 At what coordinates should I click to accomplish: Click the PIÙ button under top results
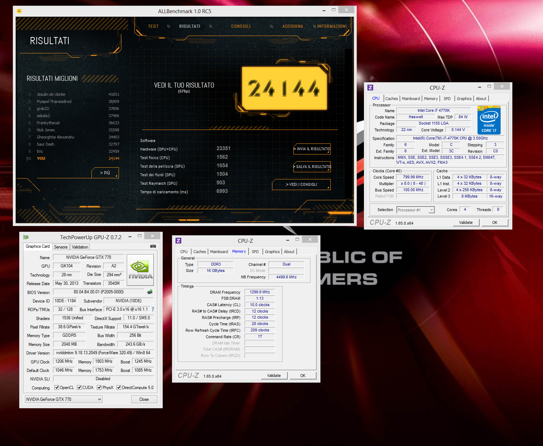(105, 173)
